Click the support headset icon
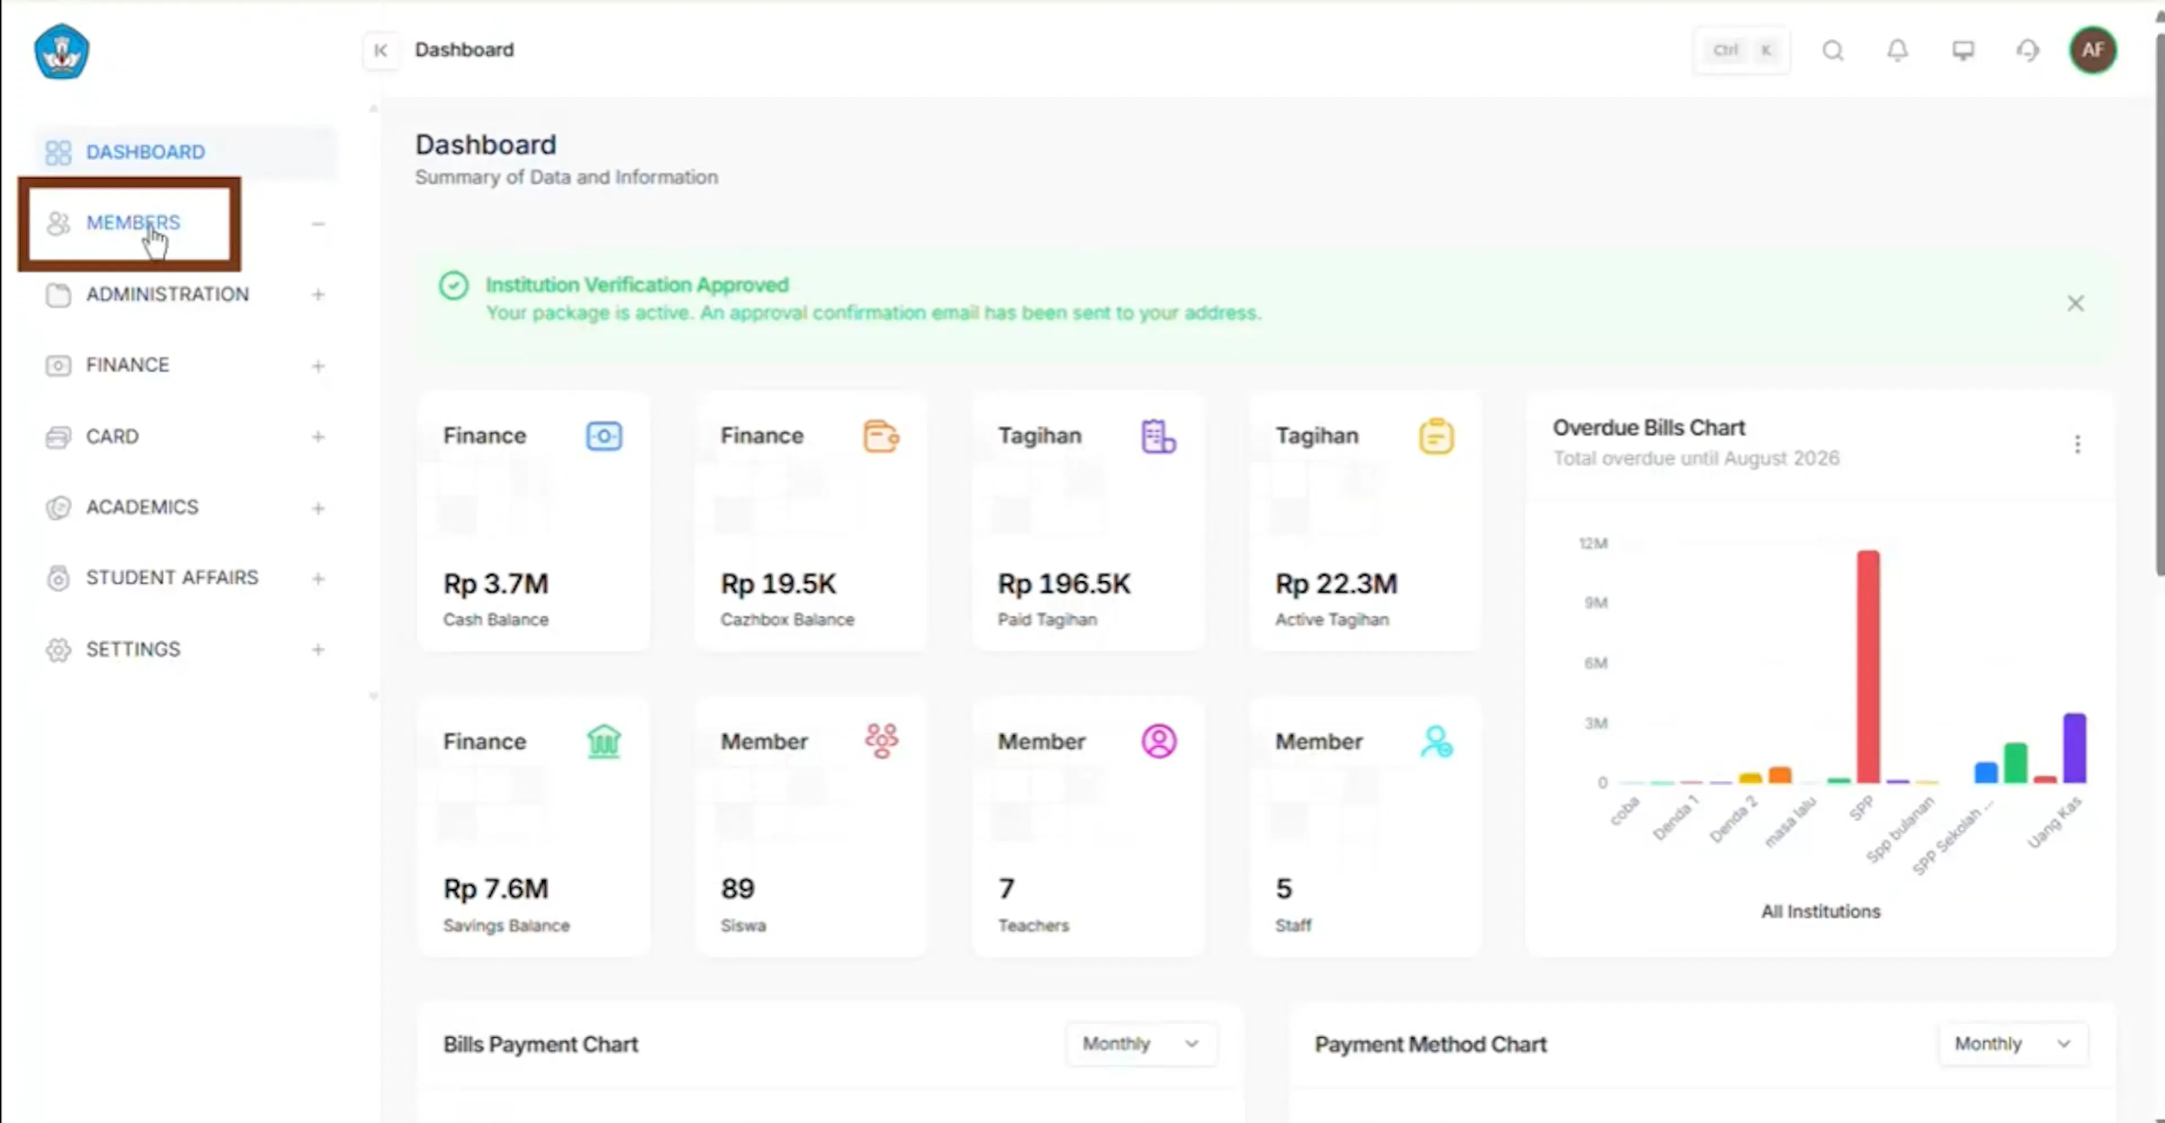The height and width of the screenshot is (1123, 2165). click(x=2028, y=50)
